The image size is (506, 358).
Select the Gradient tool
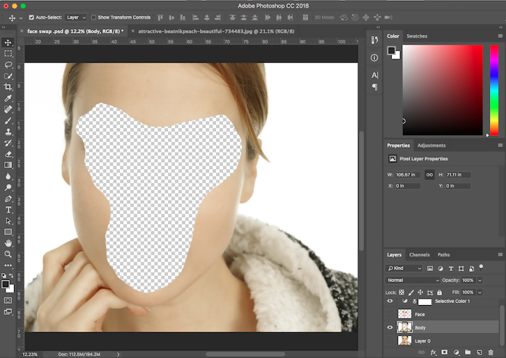tap(8, 165)
